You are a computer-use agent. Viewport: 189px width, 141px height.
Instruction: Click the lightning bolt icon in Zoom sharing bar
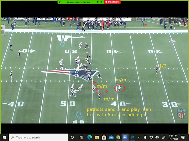(60, 2)
